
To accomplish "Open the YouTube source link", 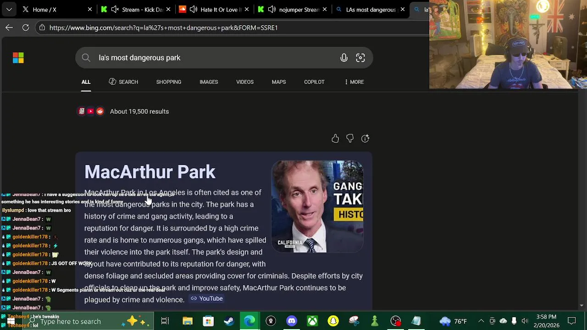I will pos(207,298).
